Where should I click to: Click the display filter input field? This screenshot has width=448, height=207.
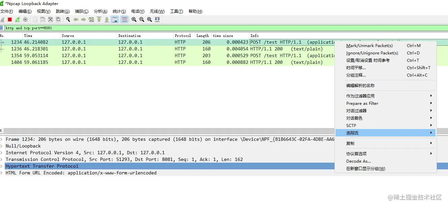(226, 28)
